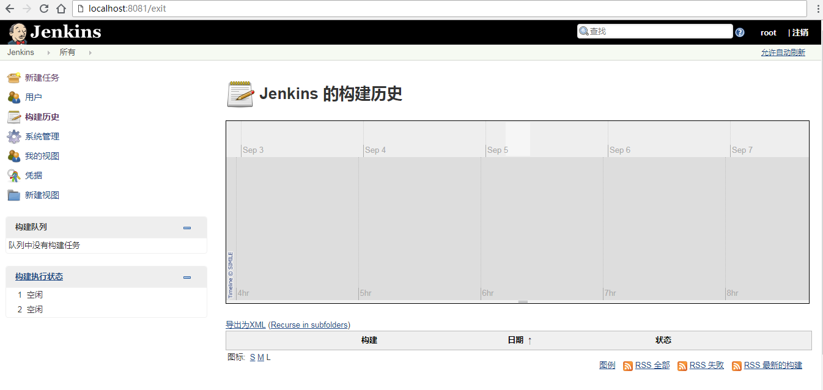This screenshot has width=823, height=390.
Task: Click inside the 查找 search field
Action: pyautogui.click(x=654, y=31)
